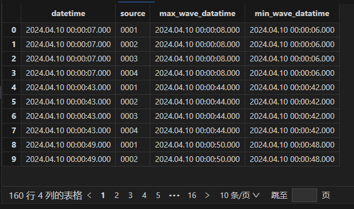Screen dimensions: 354x209
Task: Click min_wave_datatime cell of row 6
Action: pyautogui.click(x=292, y=116)
